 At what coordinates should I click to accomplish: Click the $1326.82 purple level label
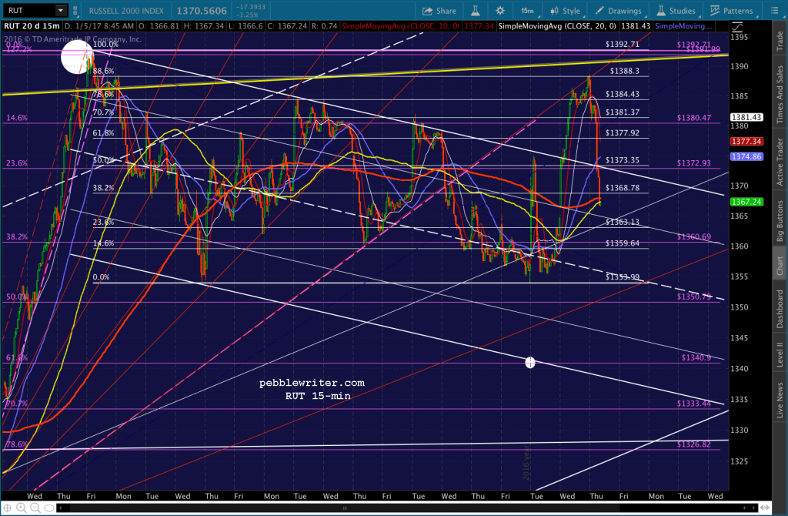coord(693,444)
